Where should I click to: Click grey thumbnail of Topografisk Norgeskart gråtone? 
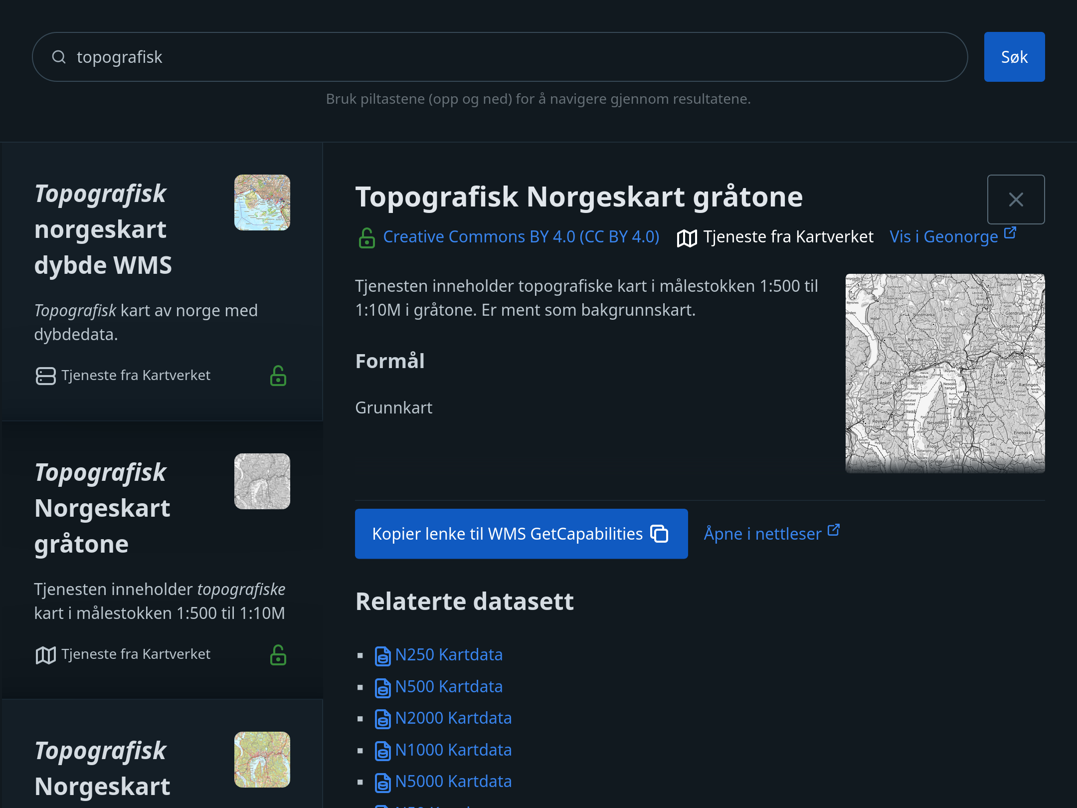[262, 481]
